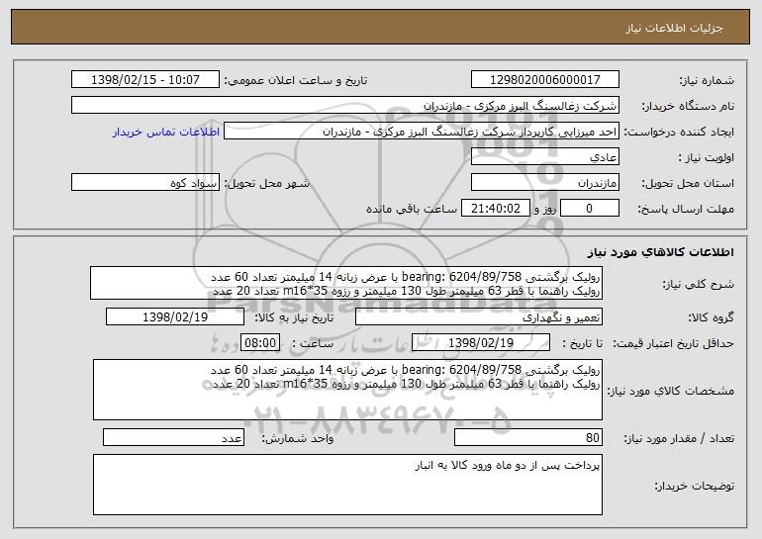
Task: Click the label واحد شمارش
Action: tap(298, 438)
